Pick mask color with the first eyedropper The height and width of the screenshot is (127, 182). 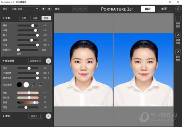[x=33, y=85]
